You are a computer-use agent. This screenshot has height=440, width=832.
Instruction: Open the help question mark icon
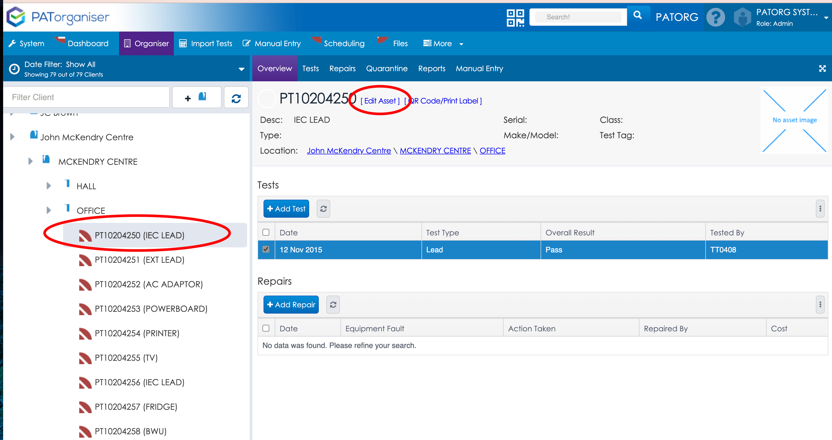click(715, 17)
